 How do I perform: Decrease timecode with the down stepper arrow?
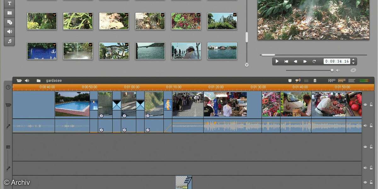point(353,63)
